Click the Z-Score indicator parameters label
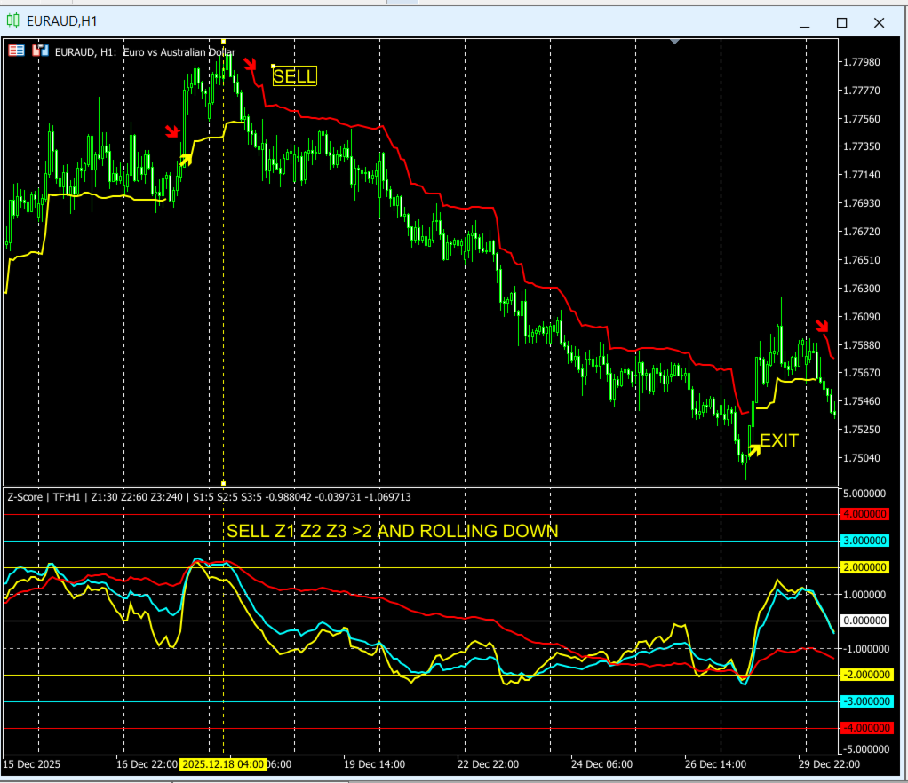 [x=209, y=497]
